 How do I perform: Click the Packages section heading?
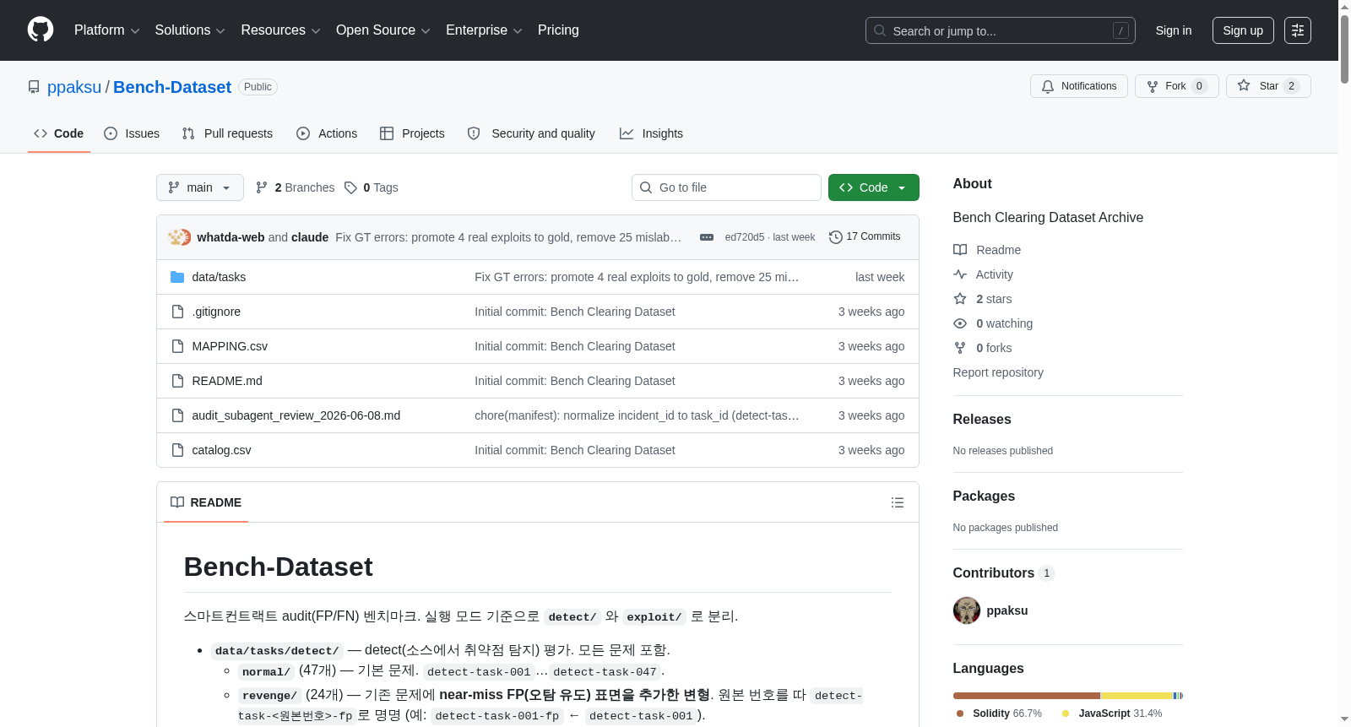(984, 496)
